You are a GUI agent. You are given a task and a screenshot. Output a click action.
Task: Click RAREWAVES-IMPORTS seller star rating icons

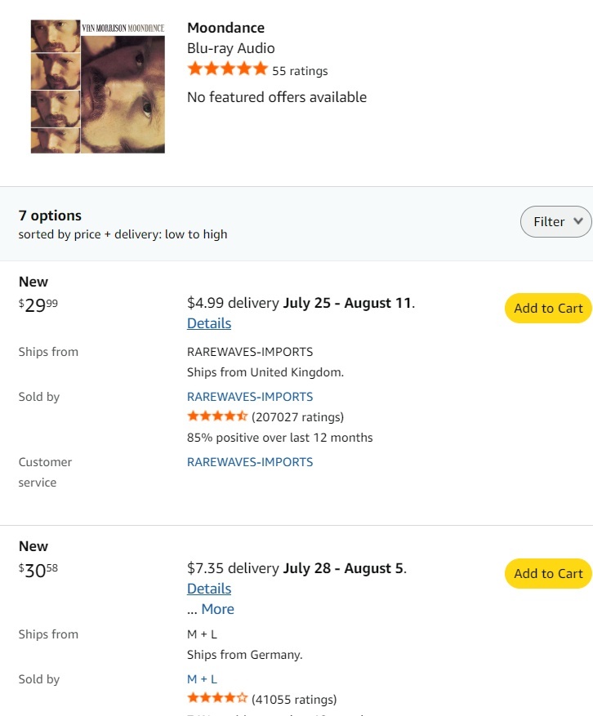point(217,416)
